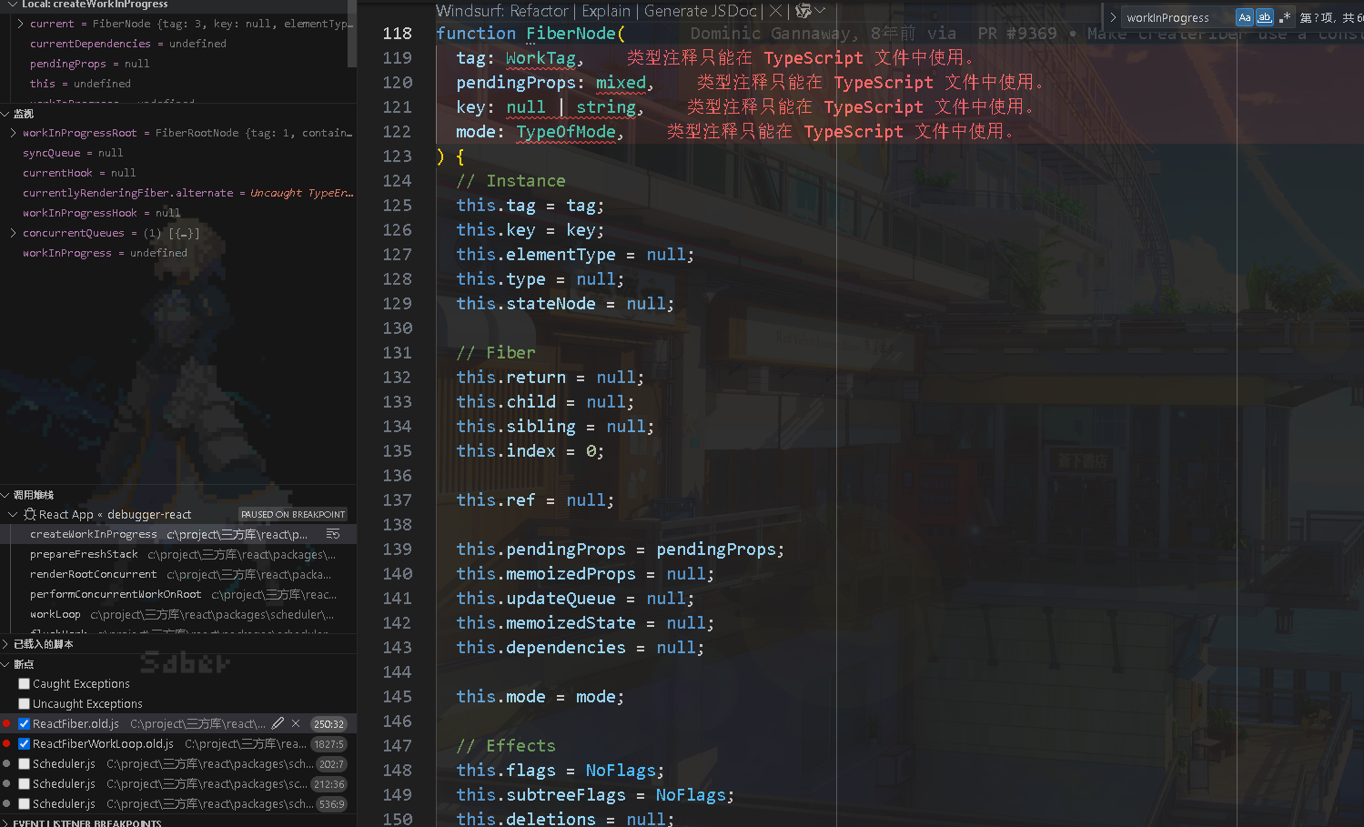Select the currentlyRenderingFiber.alternate watch entry
The image size is (1364, 827).
click(188, 193)
